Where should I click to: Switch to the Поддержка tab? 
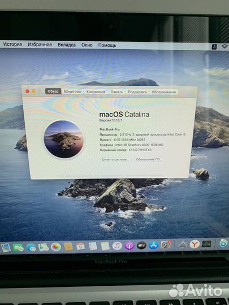(x=137, y=92)
